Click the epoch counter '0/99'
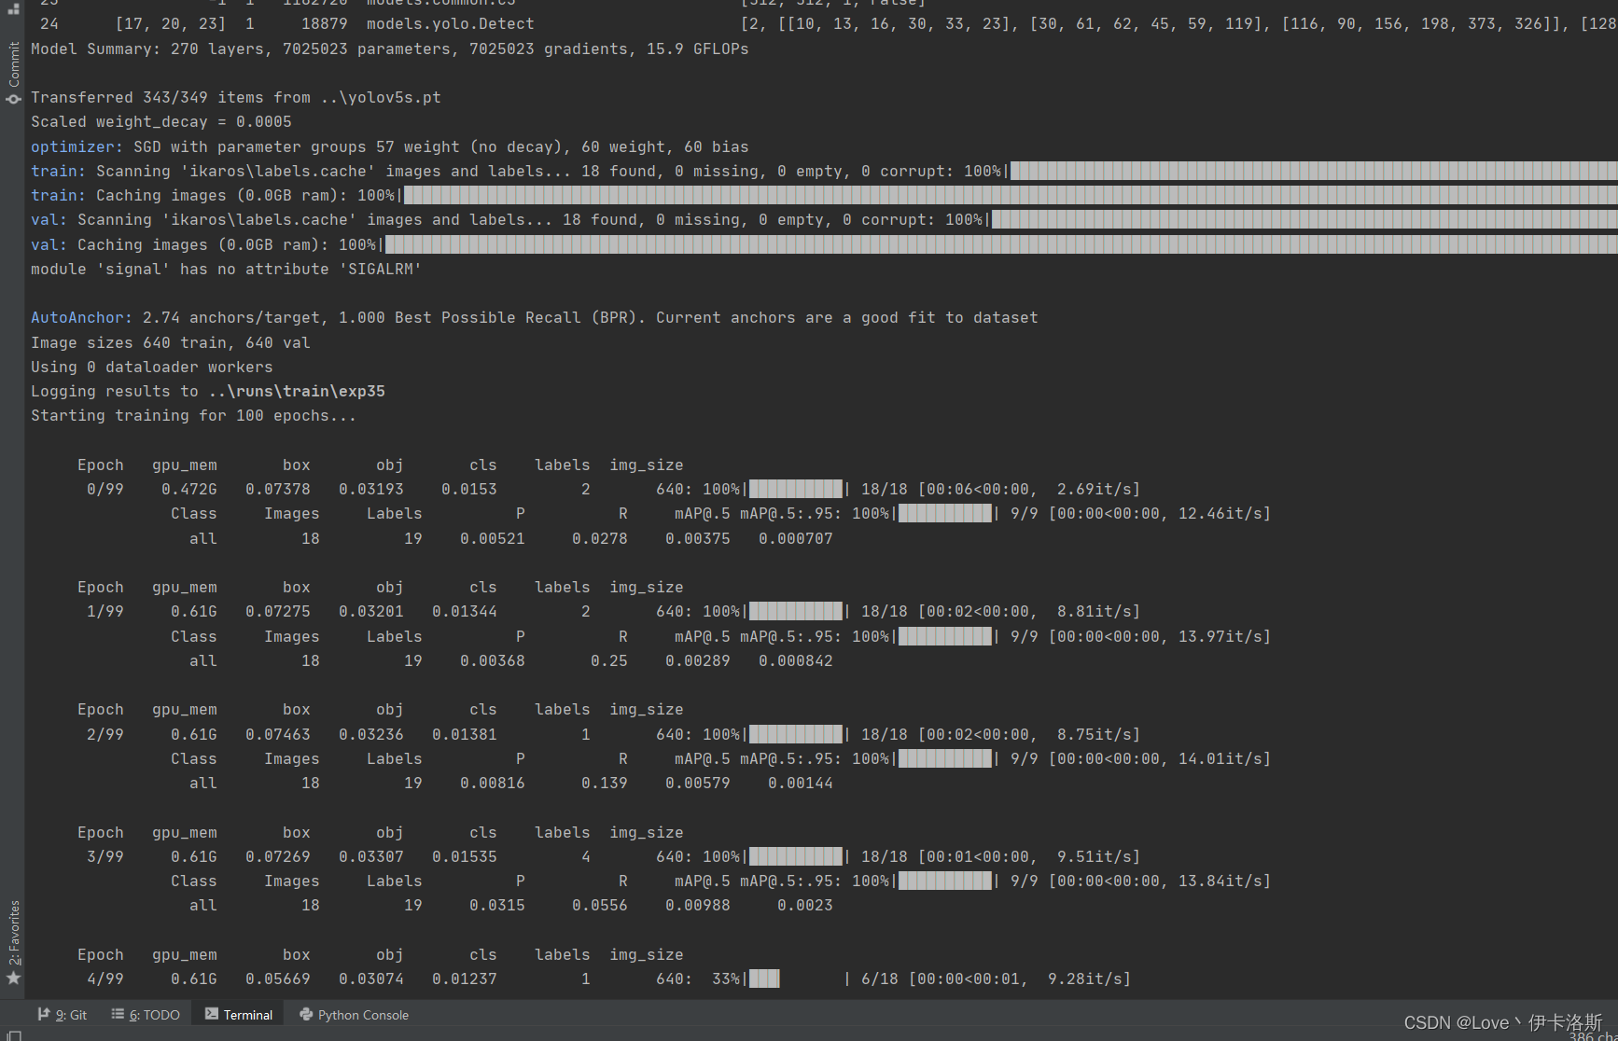The width and height of the screenshot is (1618, 1041). [105, 489]
